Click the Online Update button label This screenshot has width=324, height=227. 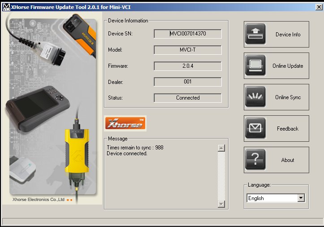(288, 66)
